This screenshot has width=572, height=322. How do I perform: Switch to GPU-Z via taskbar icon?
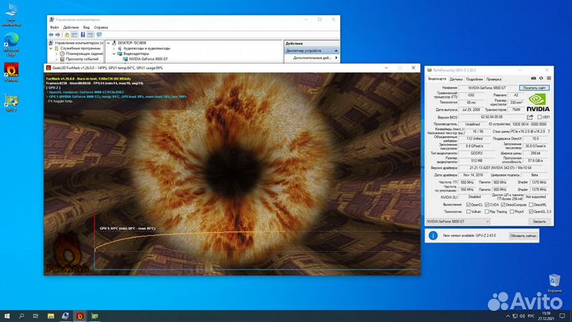click(x=95, y=316)
